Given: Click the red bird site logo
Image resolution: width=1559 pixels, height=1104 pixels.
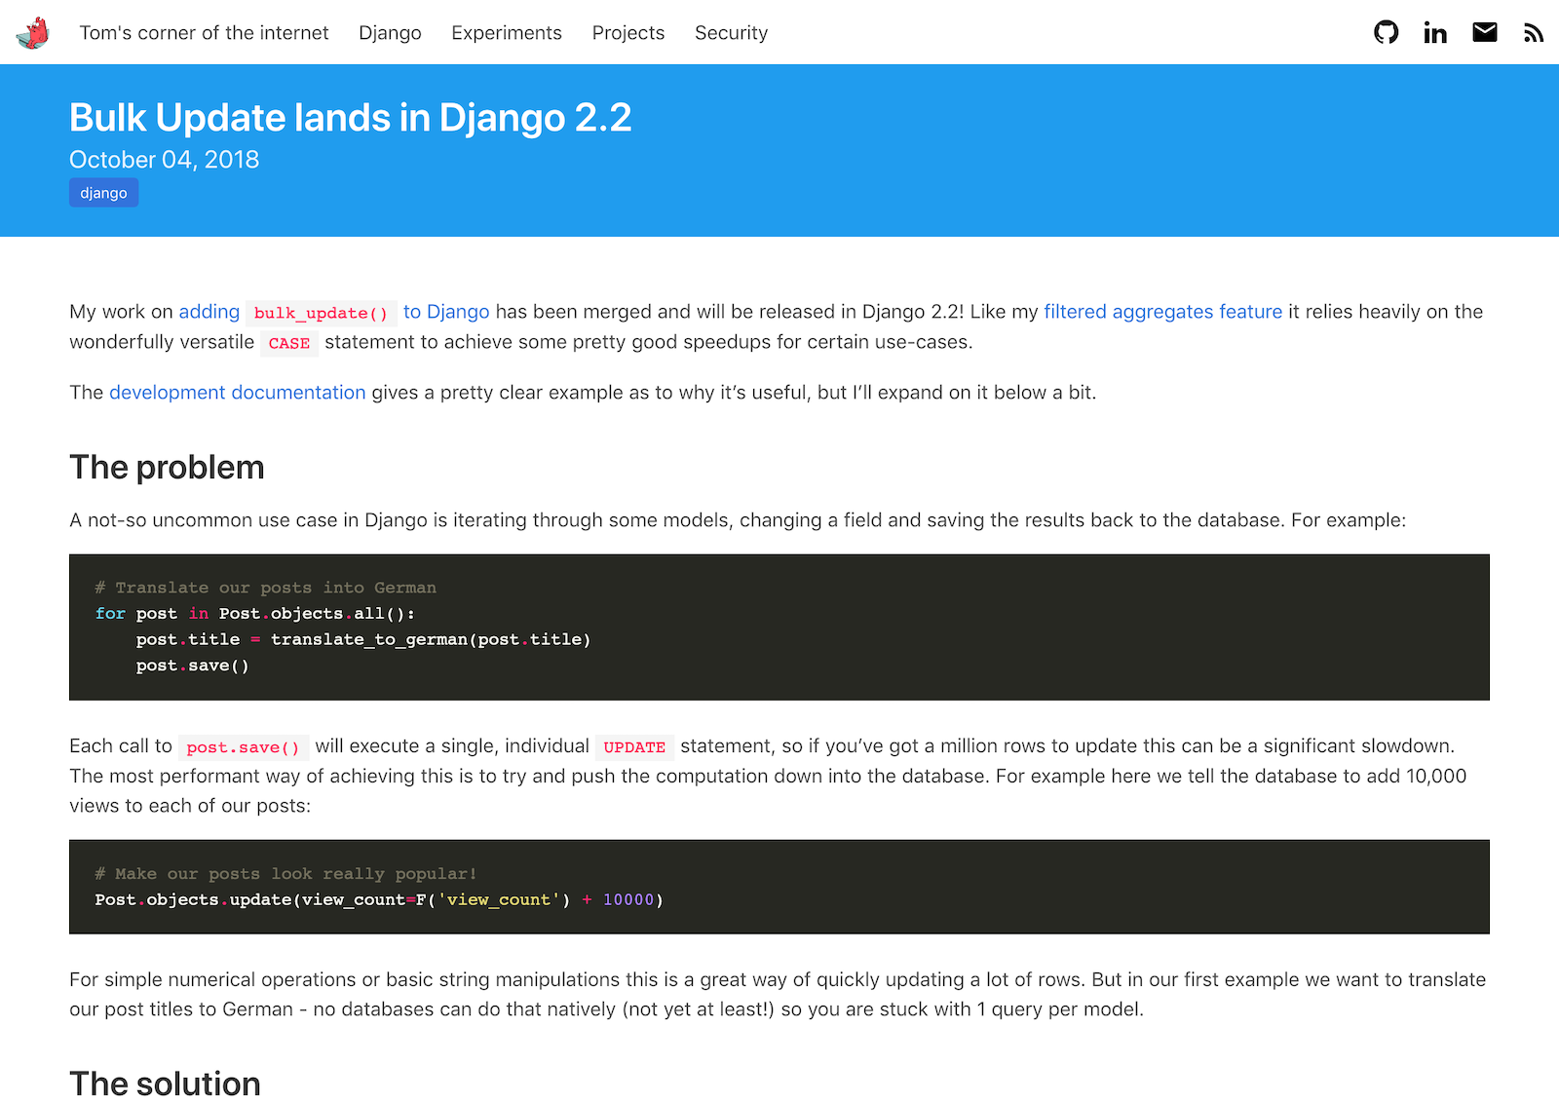Looking at the screenshot, I should pos(32,33).
